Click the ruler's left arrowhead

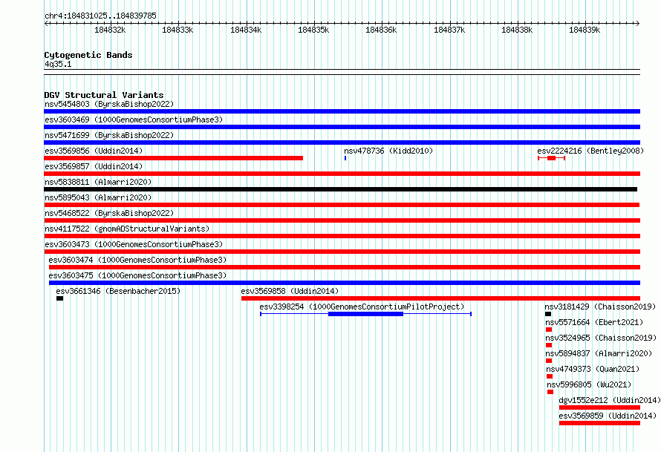pos(46,24)
